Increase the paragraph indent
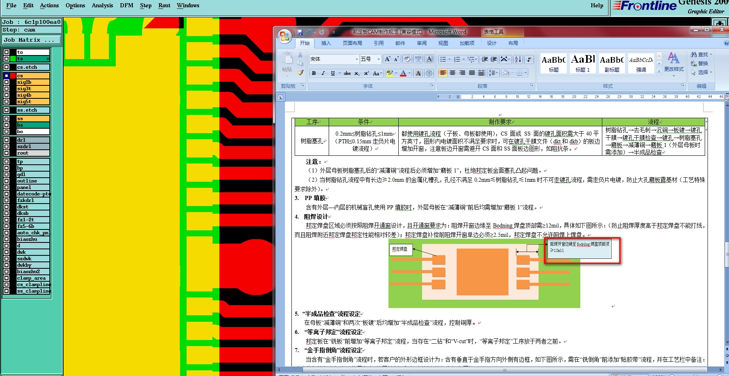This screenshot has height=376, width=729. pyautogui.click(x=494, y=59)
